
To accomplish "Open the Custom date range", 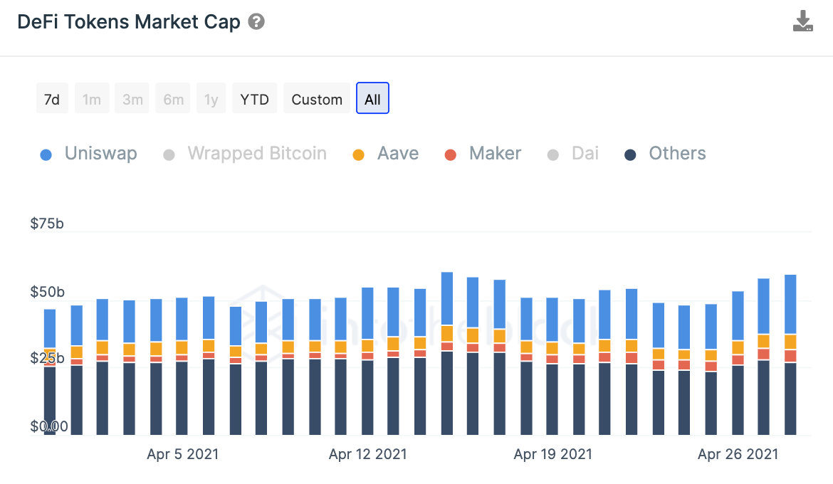I will 317,98.
